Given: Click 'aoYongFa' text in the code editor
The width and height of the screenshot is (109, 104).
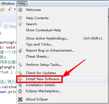Looking at the screenshot, I should click(x=8, y=43).
